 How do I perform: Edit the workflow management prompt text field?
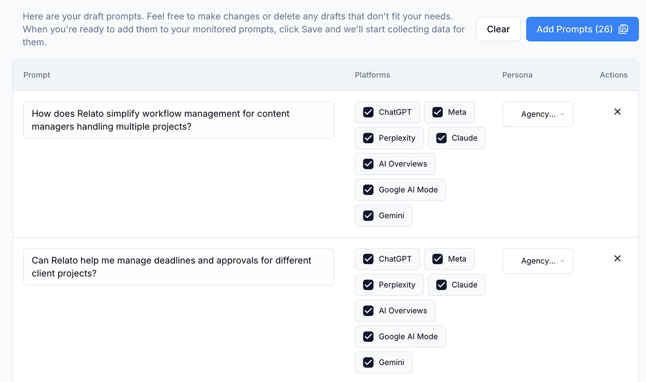pos(178,120)
